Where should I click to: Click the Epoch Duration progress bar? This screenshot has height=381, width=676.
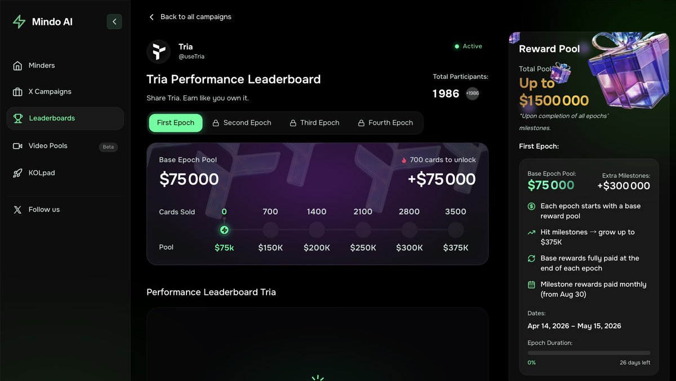point(589,353)
